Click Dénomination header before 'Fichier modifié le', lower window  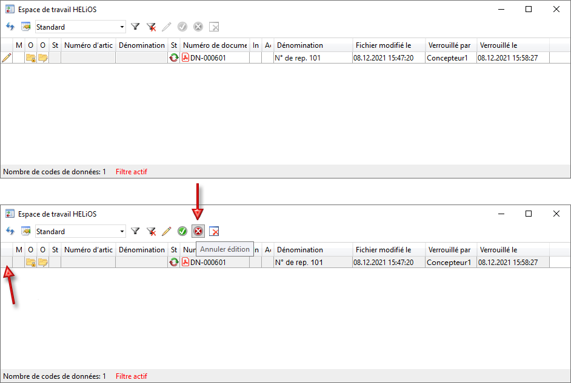pyautogui.click(x=313, y=250)
